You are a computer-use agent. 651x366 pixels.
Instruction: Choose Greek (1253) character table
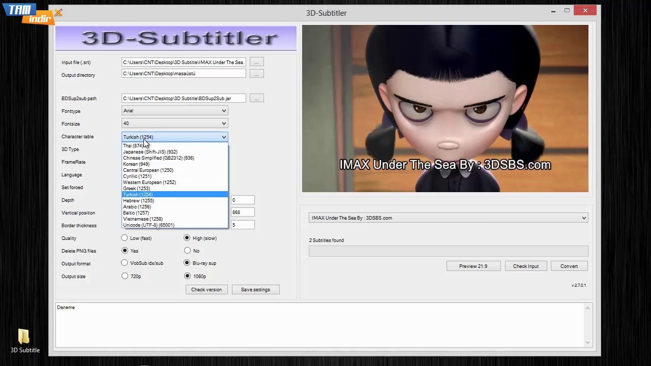click(175, 189)
